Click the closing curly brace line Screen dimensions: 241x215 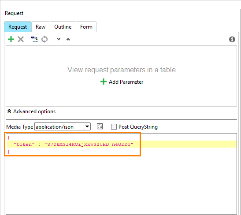pyautogui.click(x=9, y=152)
